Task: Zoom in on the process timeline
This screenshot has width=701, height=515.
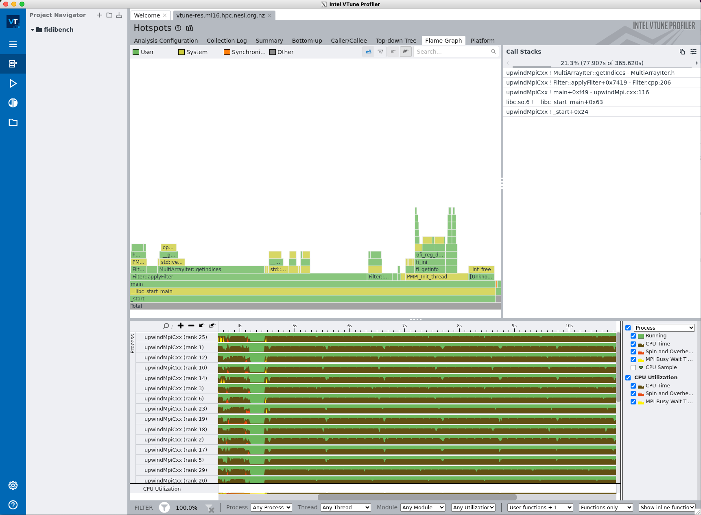Action: (x=180, y=326)
